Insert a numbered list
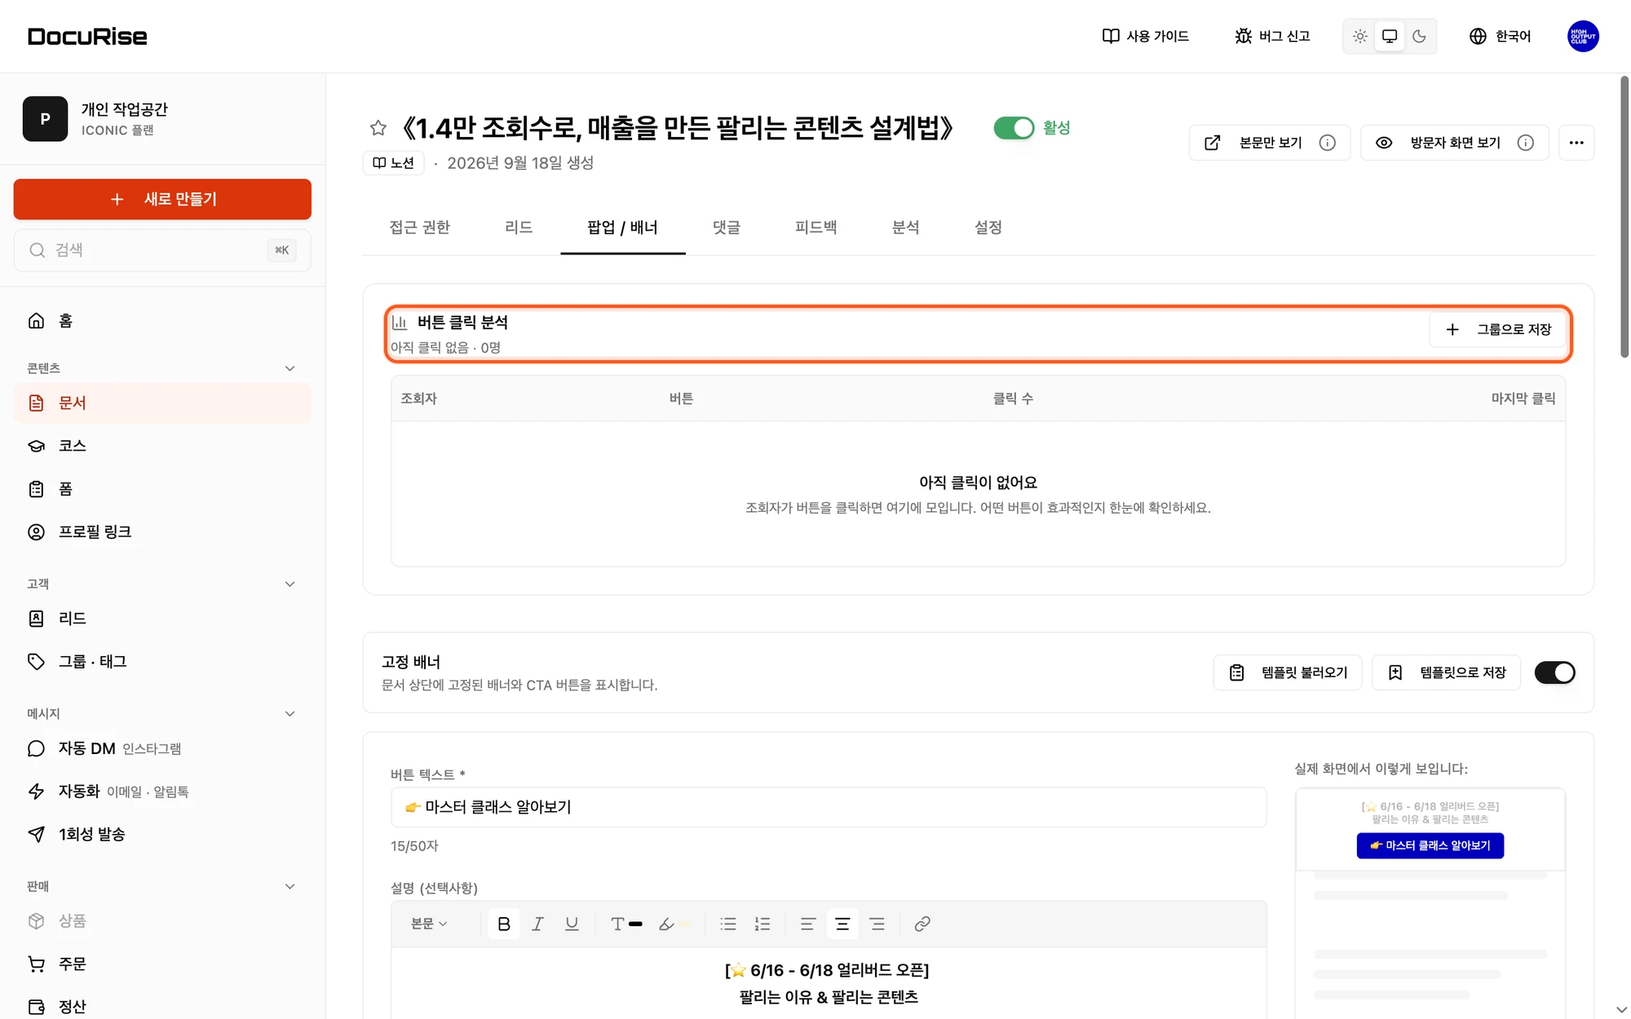This screenshot has width=1631, height=1019. [x=762, y=924]
